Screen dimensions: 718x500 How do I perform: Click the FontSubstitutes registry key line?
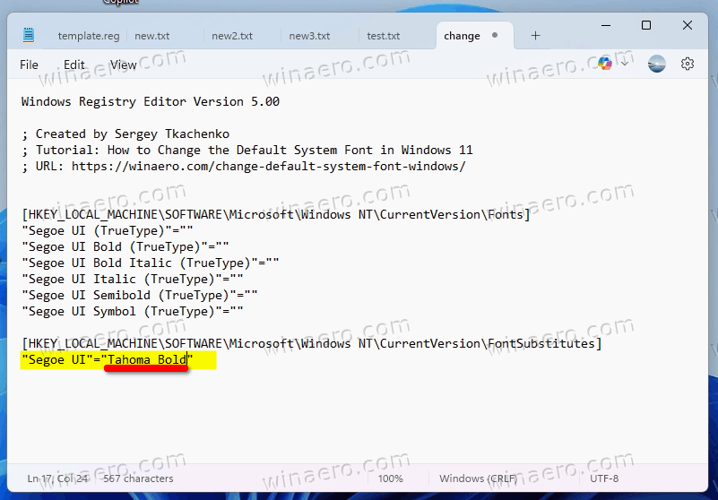[x=311, y=344]
